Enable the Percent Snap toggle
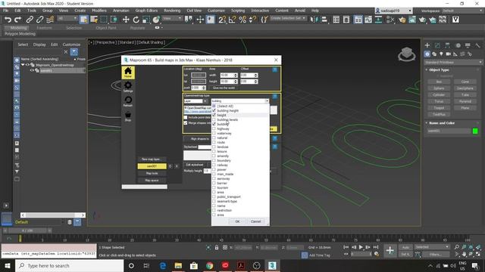 242,20
